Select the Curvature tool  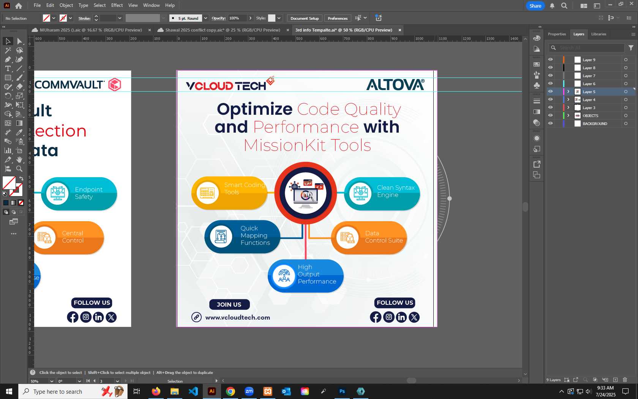tap(19, 59)
